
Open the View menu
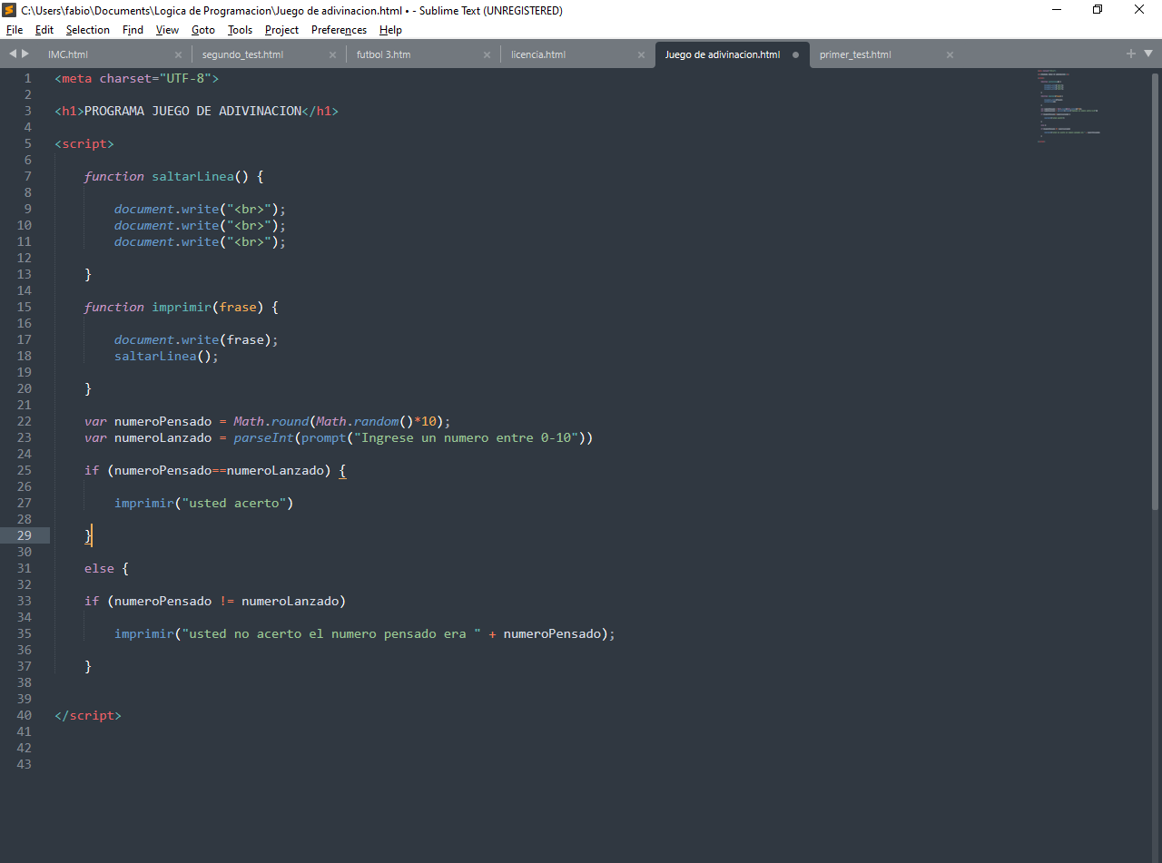pyautogui.click(x=167, y=30)
